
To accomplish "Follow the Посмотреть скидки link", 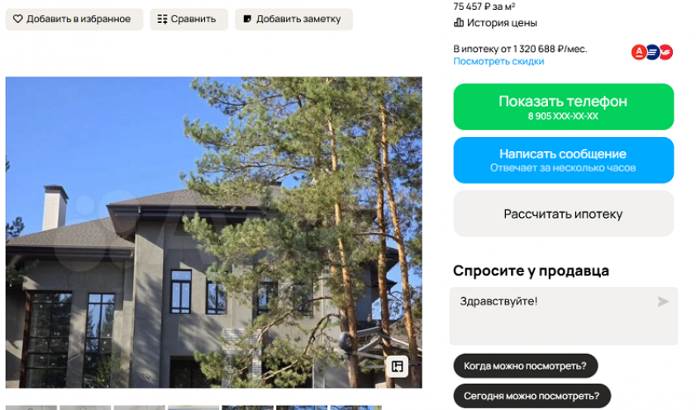I will pyautogui.click(x=498, y=61).
